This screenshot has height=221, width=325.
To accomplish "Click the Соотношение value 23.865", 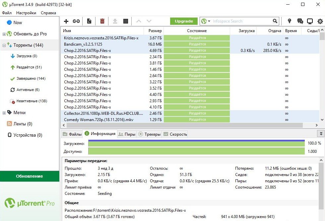I will click(270, 187).
